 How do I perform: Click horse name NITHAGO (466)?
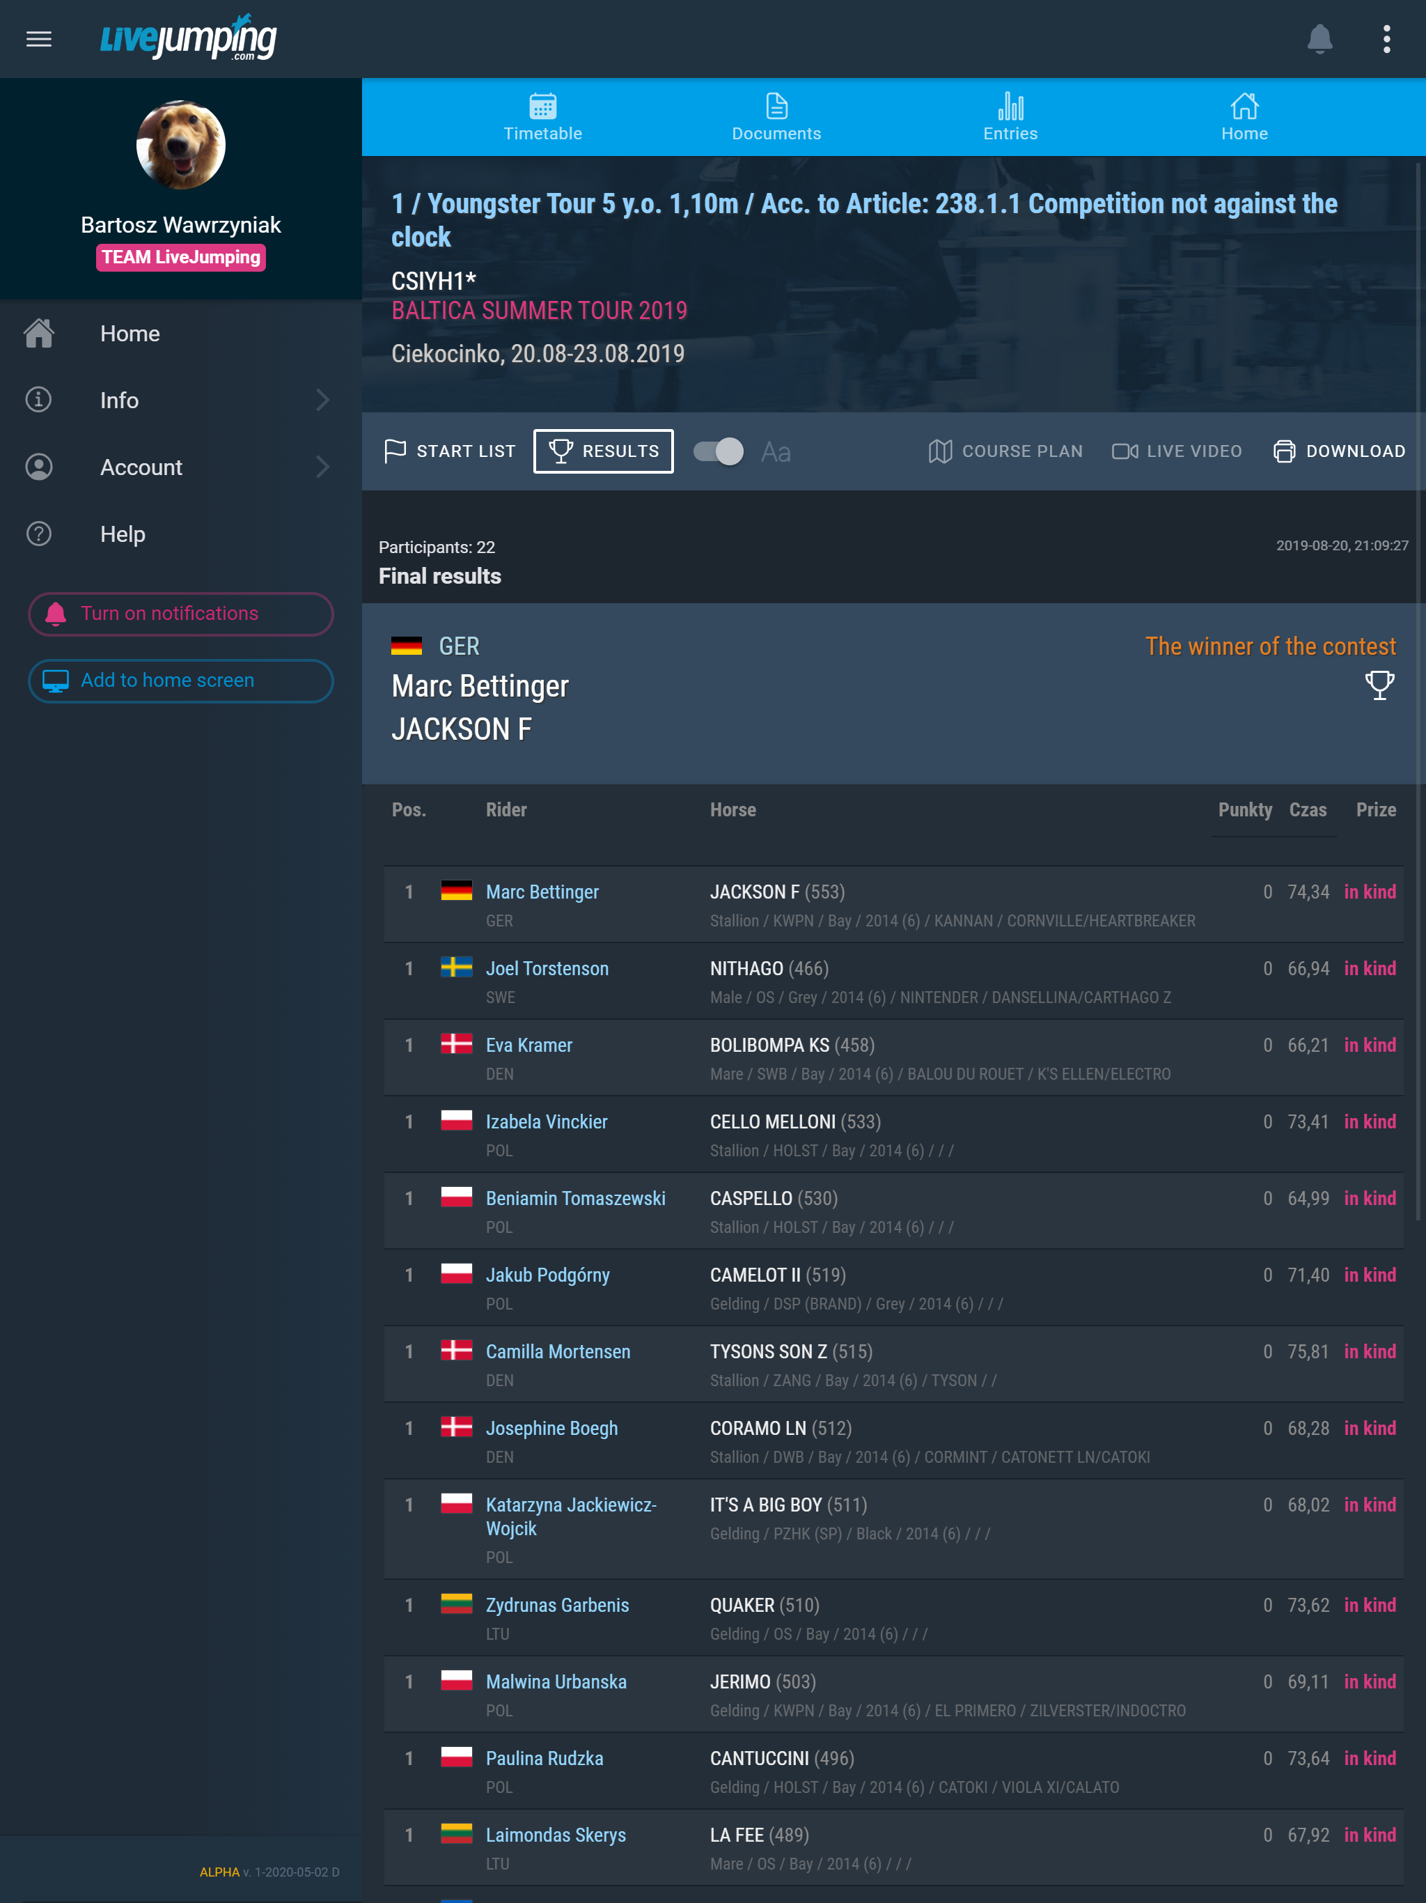point(769,968)
